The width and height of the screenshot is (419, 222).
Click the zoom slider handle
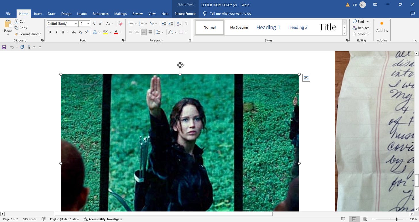tap(397, 219)
